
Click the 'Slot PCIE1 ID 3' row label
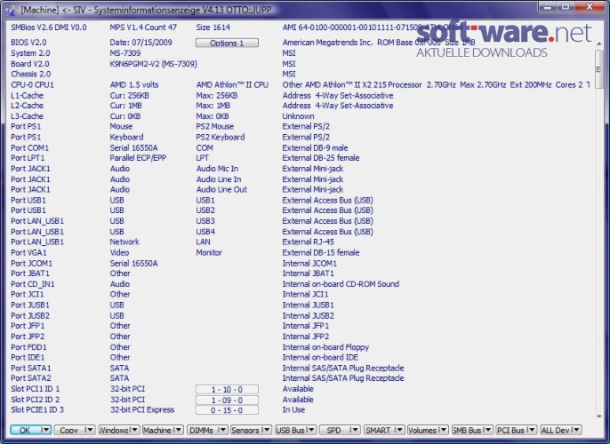point(37,410)
